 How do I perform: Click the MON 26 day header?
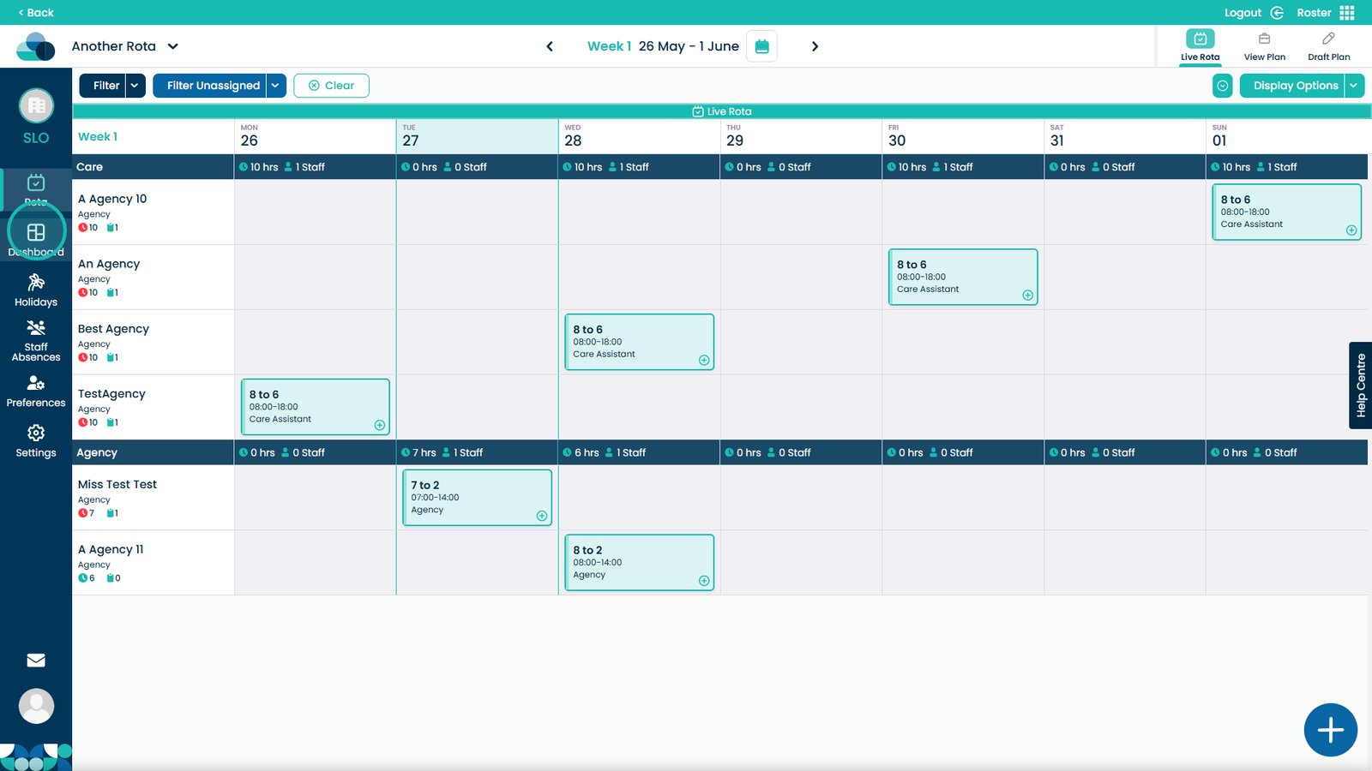pyautogui.click(x=315, y=136)
